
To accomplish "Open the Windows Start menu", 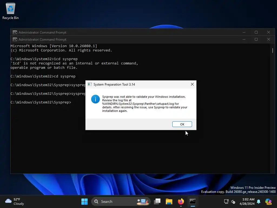I will [x=84, y=201].
